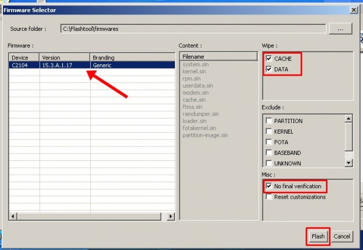The height and width of the screenshot is (250, 363).
Task: Close the Firmware Selector dialog
Action: point(354,10)
